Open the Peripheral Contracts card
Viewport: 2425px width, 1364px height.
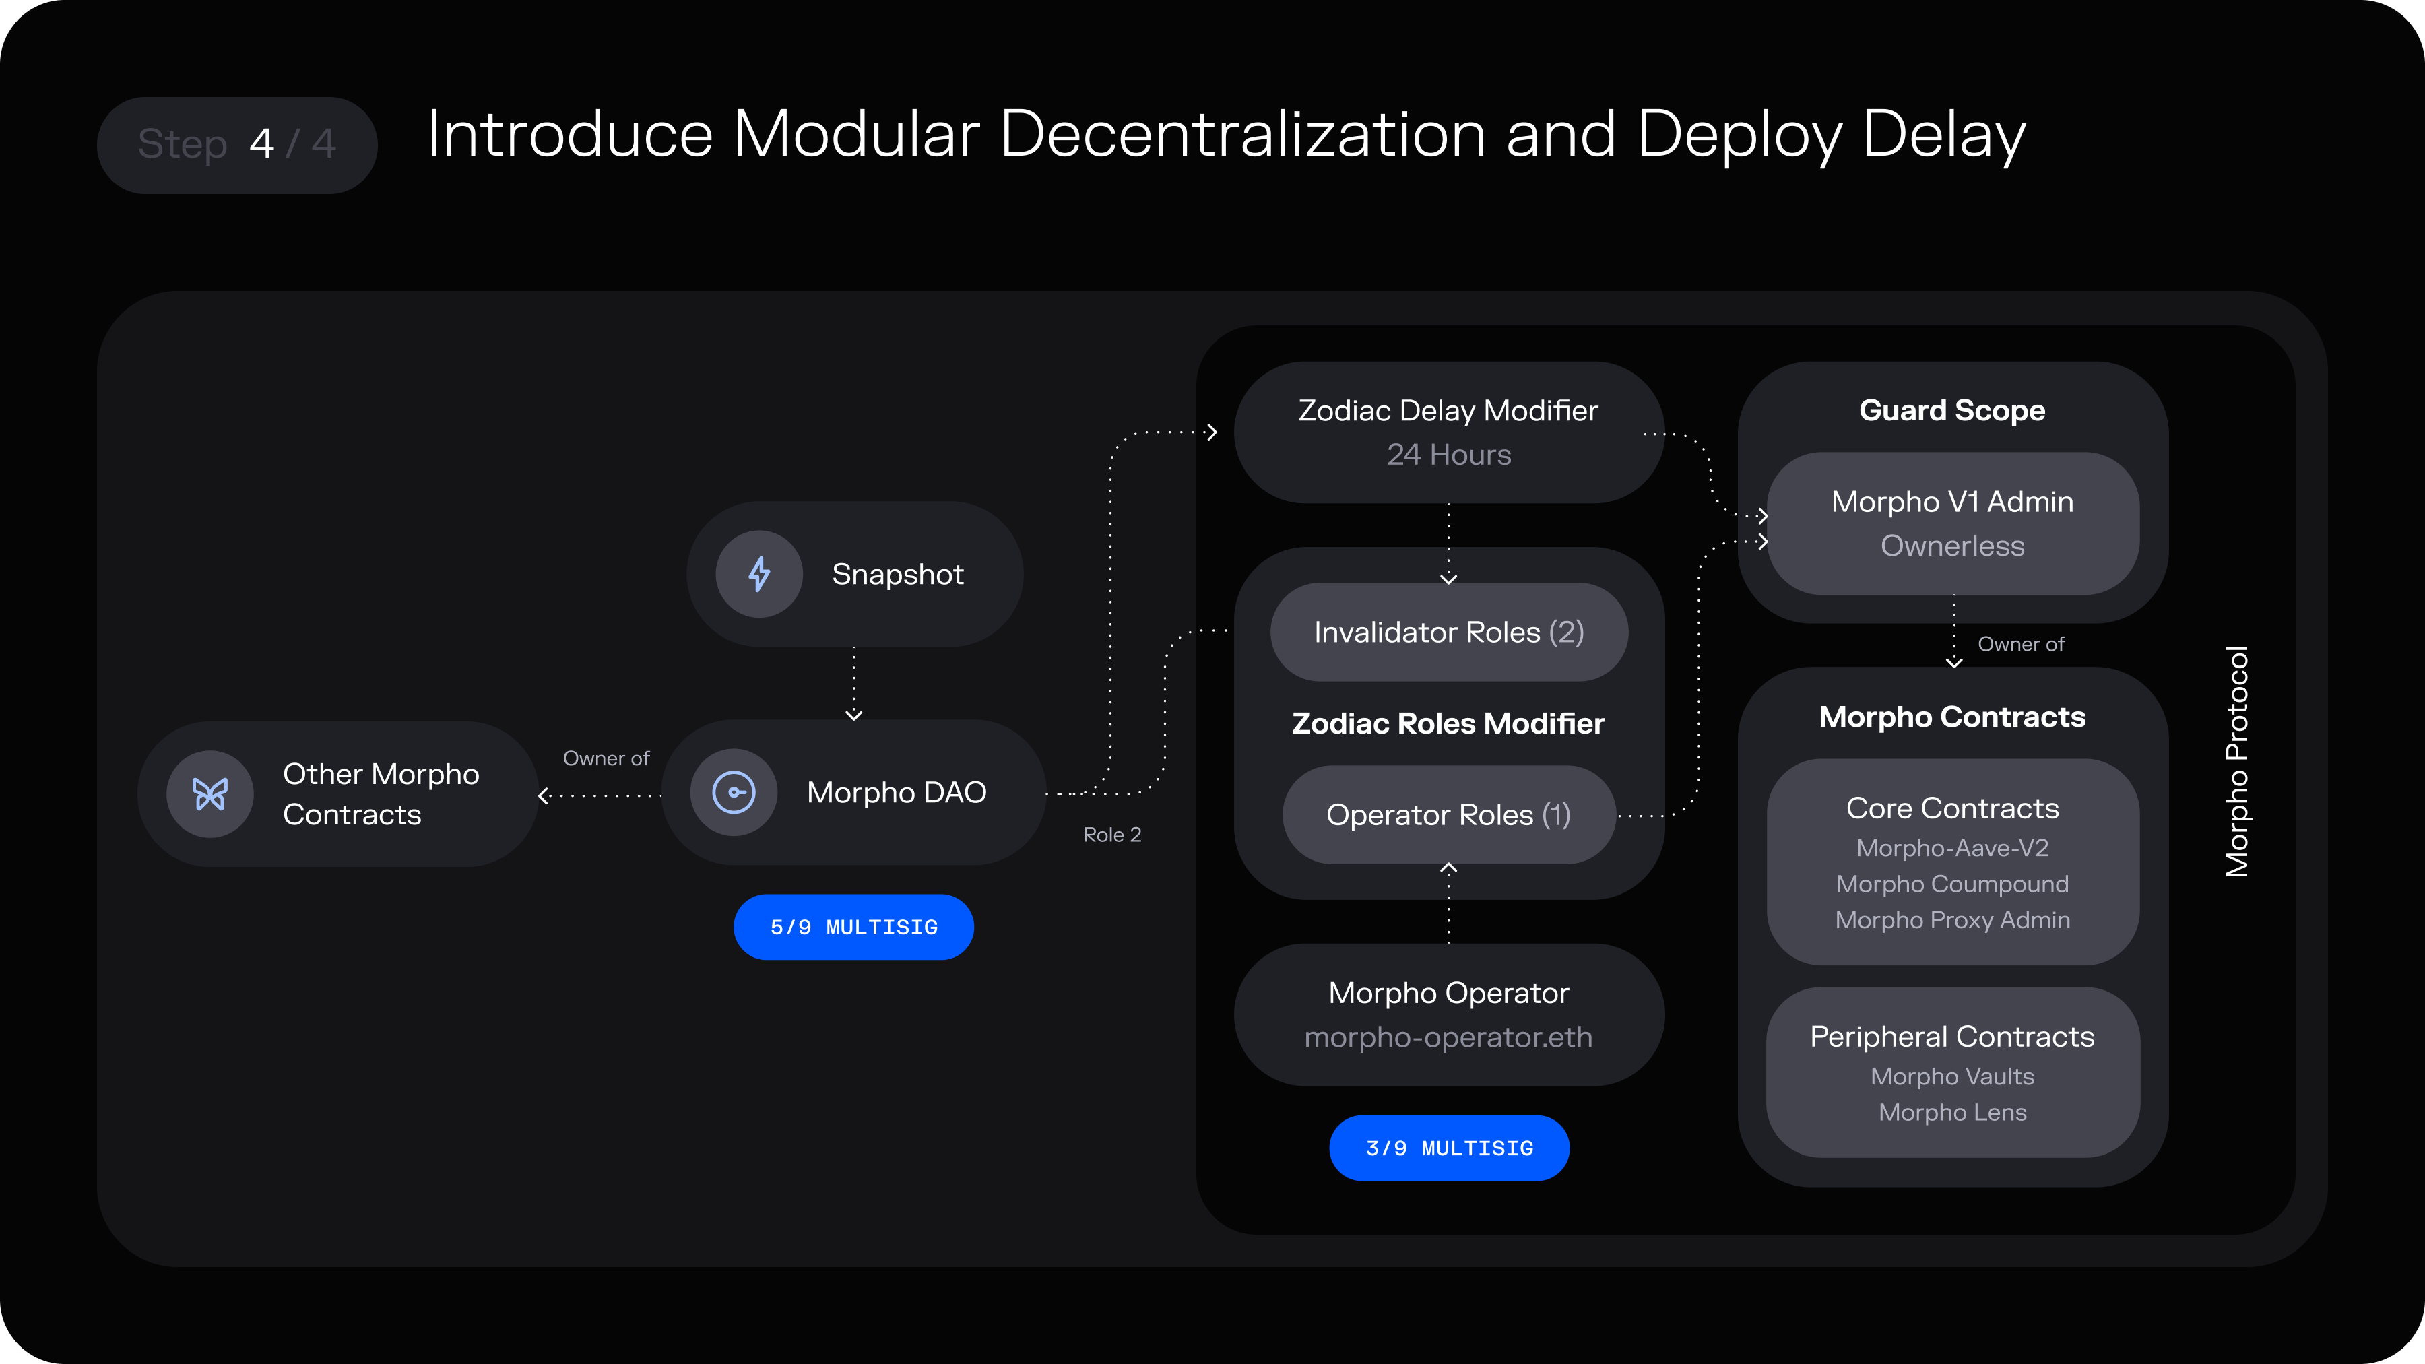click(1952, 1072)
